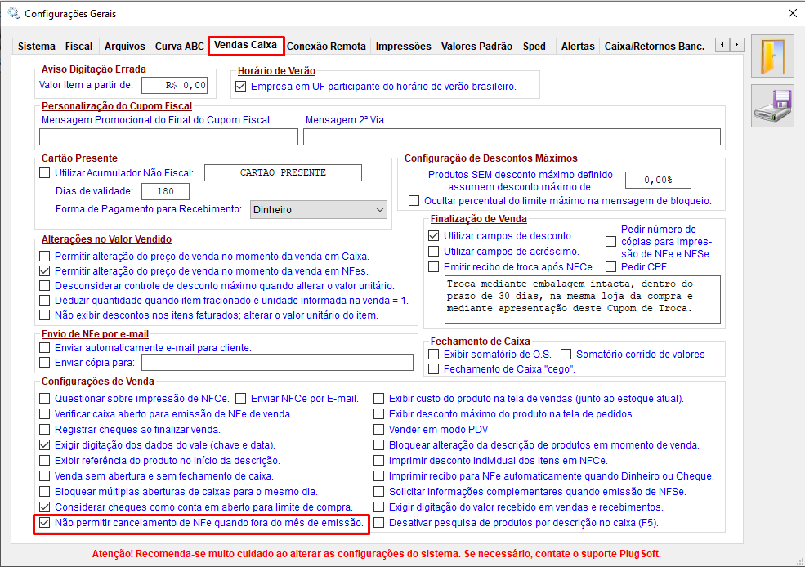The image size is (805, 567).
Task: Uncheck Exigir digitação dos dados do vale
Action: click(x=45, y=445)
